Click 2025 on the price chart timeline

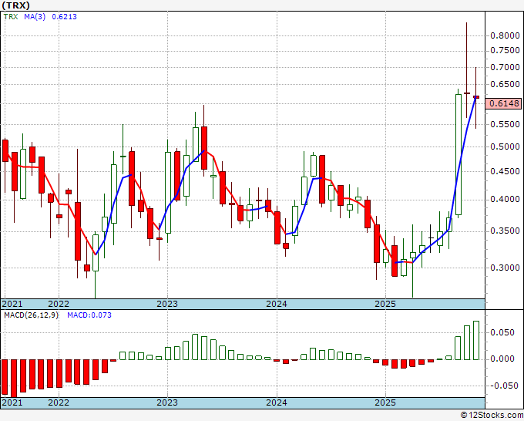[385, 304]
